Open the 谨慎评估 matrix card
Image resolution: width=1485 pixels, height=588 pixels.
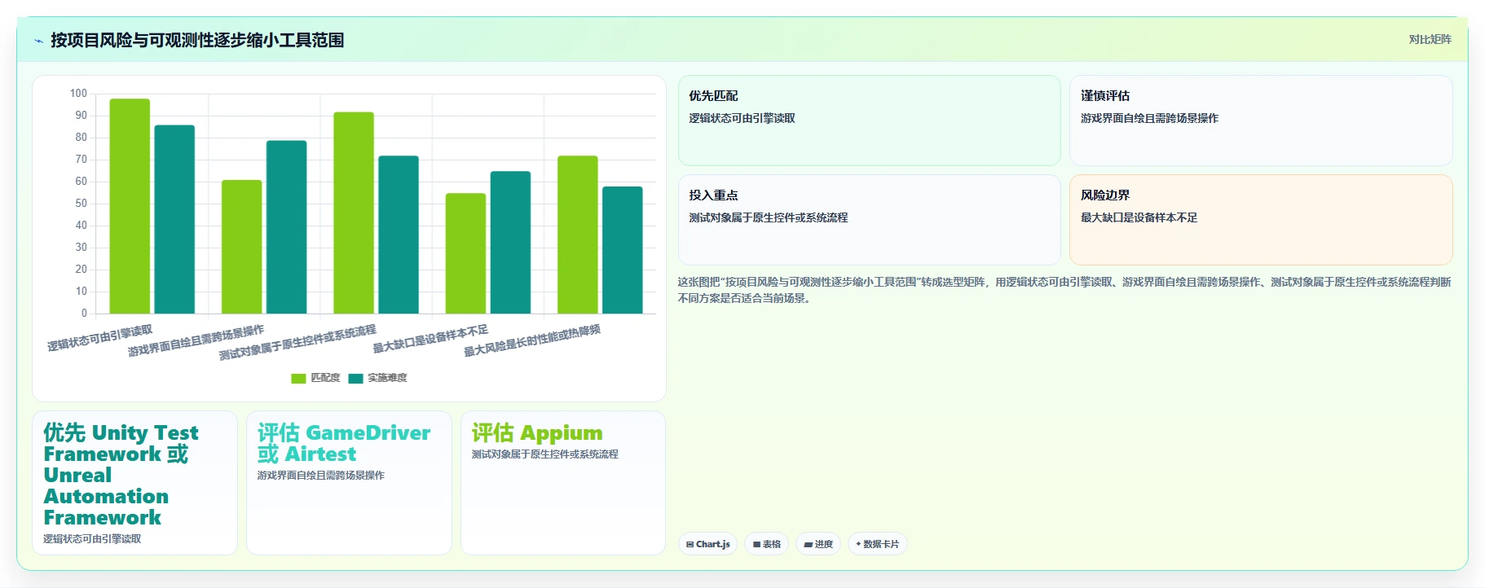point(1261,121)
